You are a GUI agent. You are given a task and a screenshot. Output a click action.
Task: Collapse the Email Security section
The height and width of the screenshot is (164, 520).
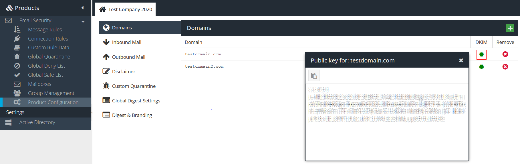point(83,21)
